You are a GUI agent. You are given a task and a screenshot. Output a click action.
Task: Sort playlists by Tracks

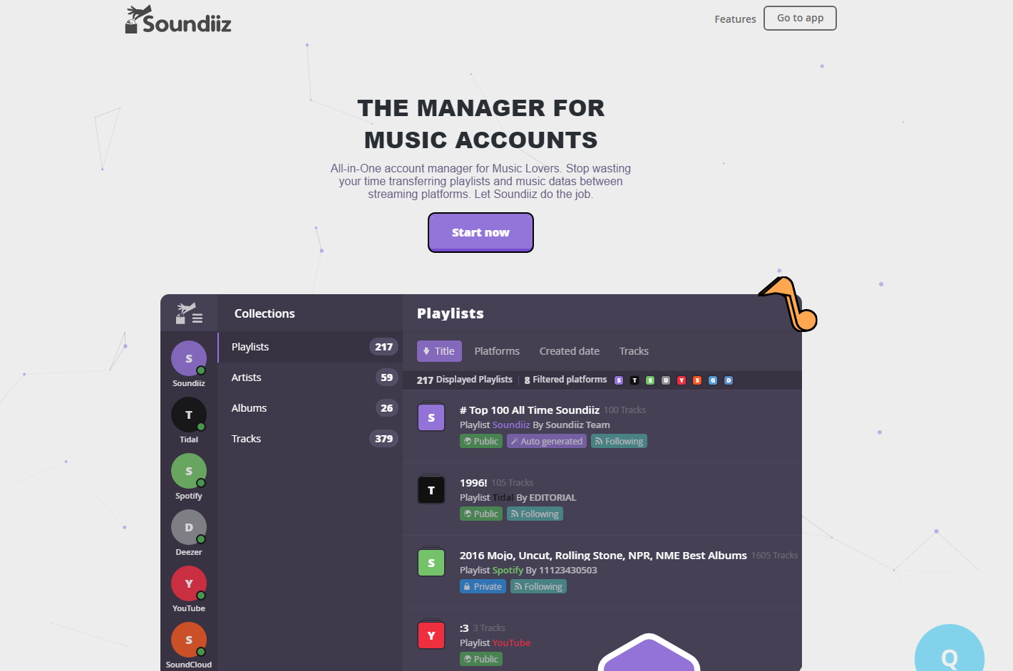tap(634, 351)
